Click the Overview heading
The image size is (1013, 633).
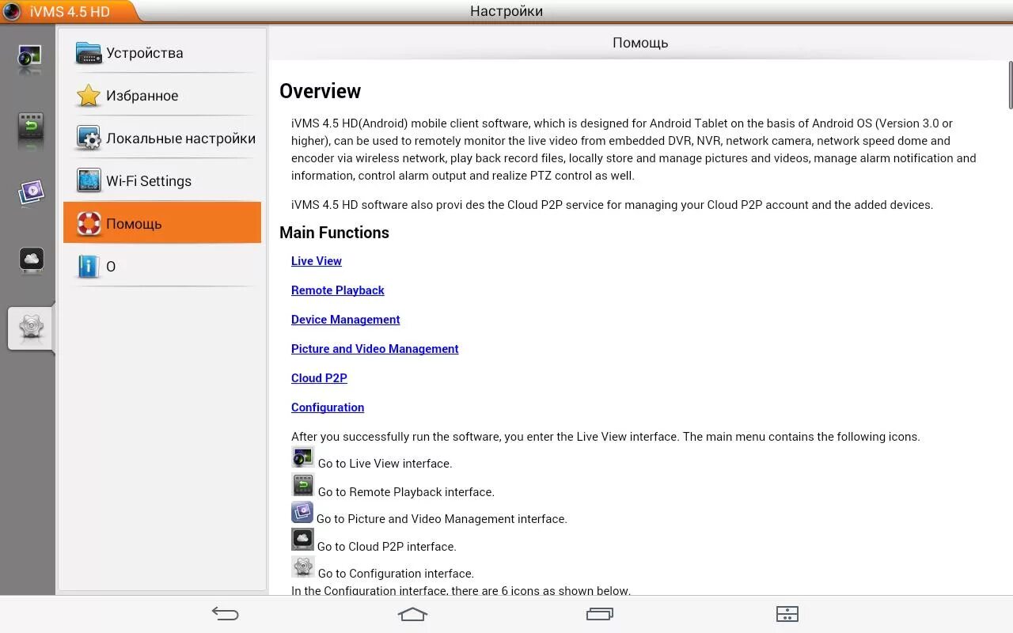(x=321, y=91)
